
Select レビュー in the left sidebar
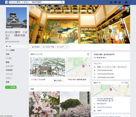9,78
